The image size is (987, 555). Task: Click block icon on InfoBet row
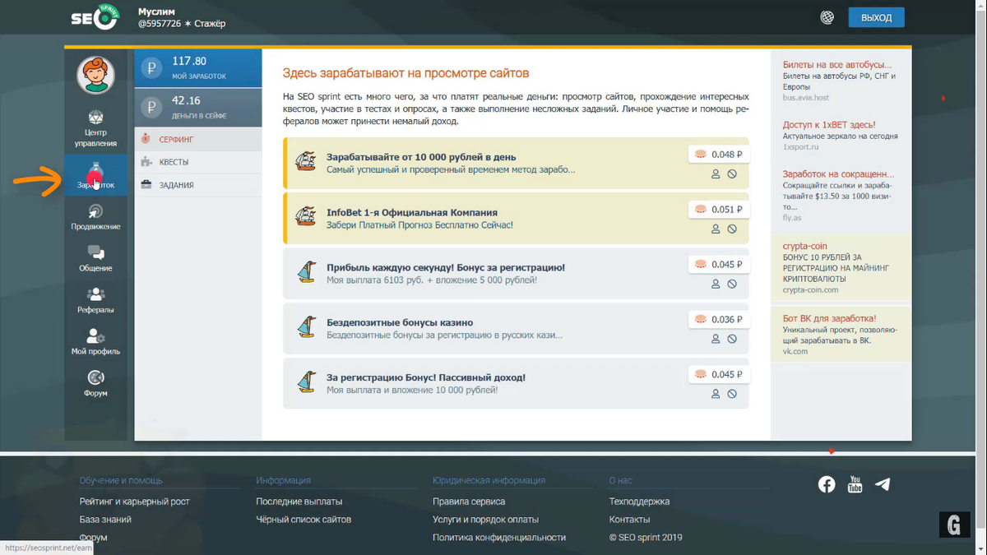[732, 229]
